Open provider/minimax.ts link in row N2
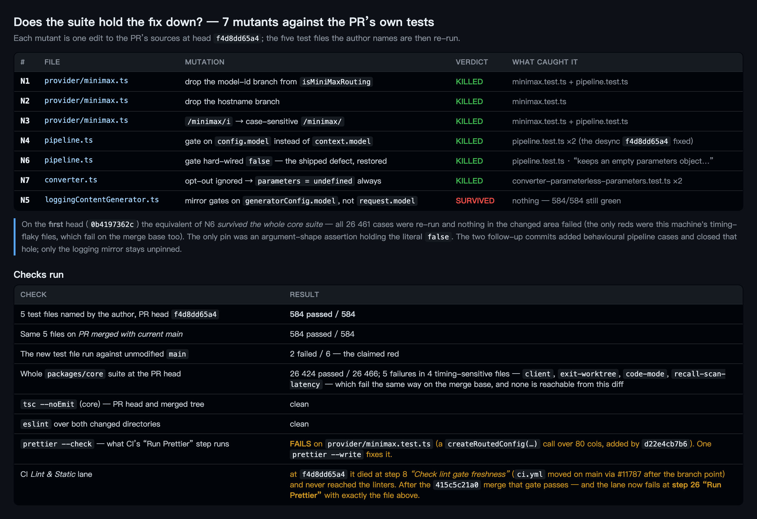The width and height of the screenshot is (757, 519). click(86, 101)
